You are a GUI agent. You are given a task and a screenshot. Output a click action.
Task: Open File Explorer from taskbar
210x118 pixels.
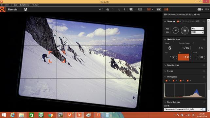22,115
